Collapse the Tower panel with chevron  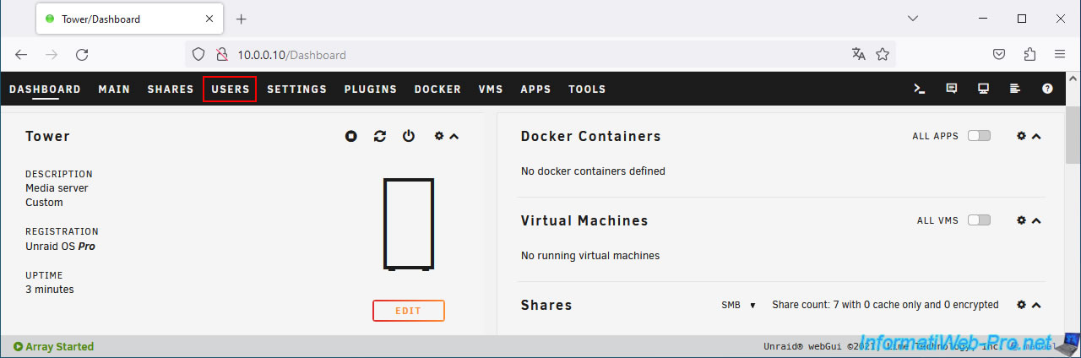click(454, 136)
